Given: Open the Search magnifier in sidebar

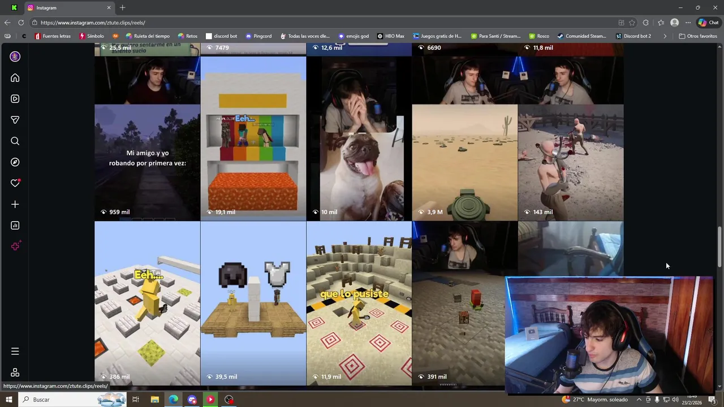Looking at the screenshot, I should click(x=15, y=141).
